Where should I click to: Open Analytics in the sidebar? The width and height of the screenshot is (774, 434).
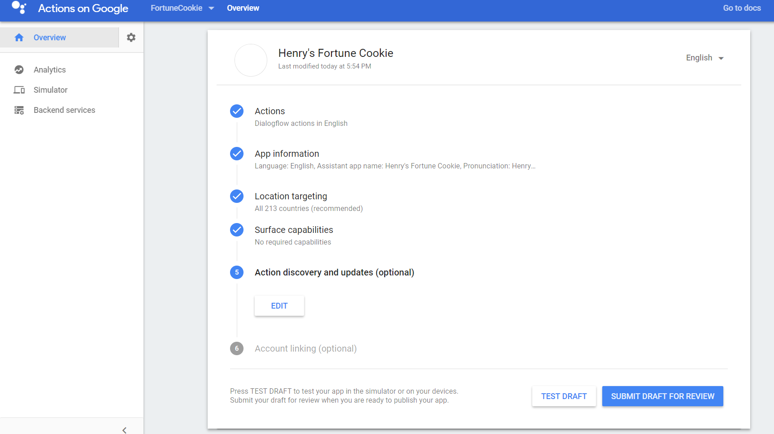pos(50,70)
